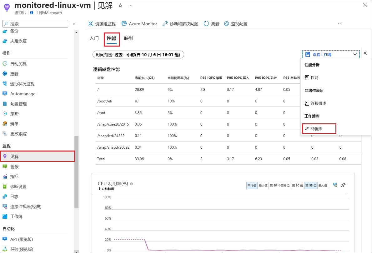This screenshot has width=372, height=253.
Task: Pin the CPU 利用率 chart to dashboard
Action: point(343,185)
